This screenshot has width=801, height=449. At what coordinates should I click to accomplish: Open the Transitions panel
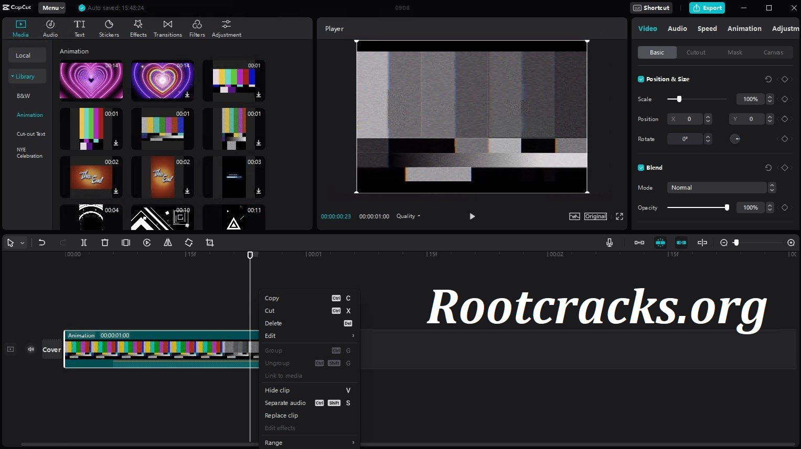[x=168, y=28]
